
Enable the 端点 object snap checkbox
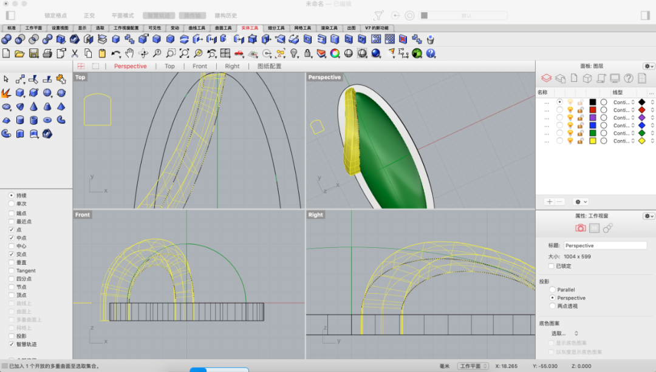(12, 213)
